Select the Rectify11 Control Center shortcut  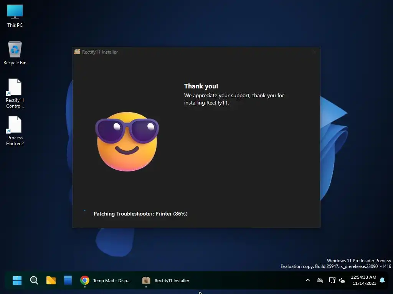click(15, 93)
